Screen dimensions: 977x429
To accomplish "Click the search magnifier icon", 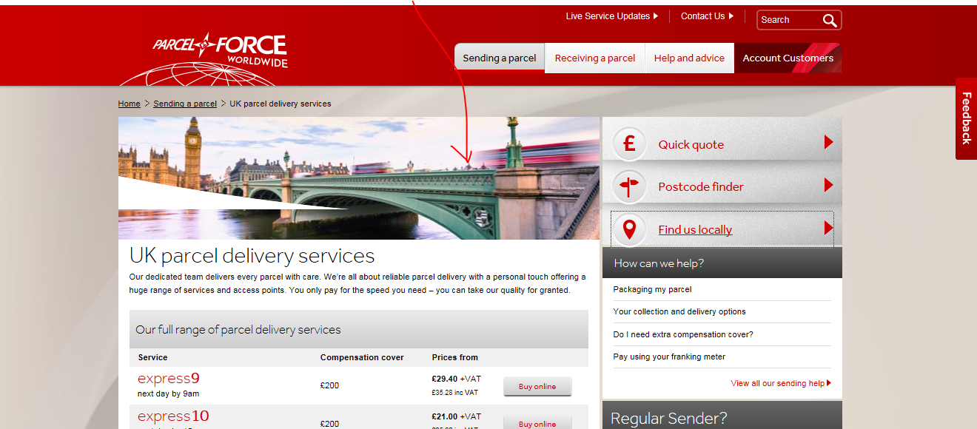I will pos(830,20).
